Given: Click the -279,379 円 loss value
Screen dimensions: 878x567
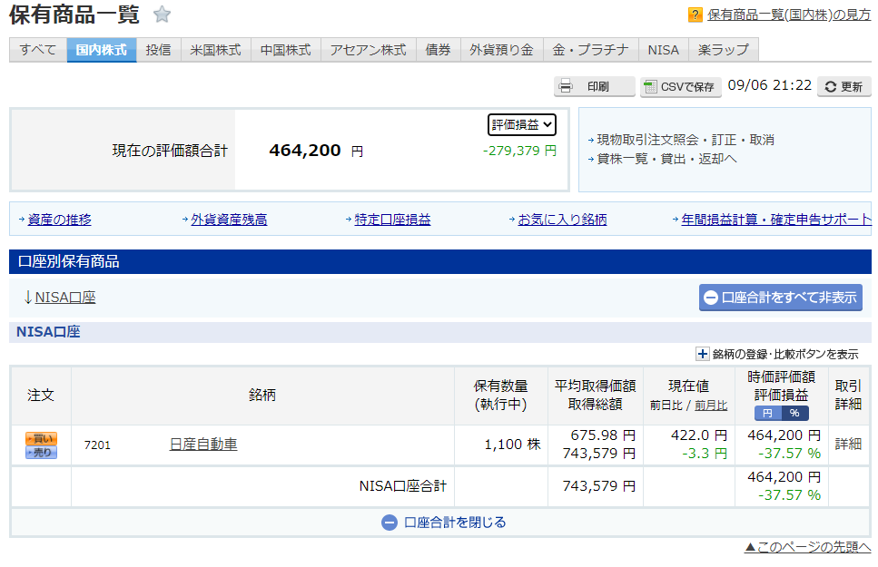Looking at the screenshot, I should click(519, 151).
